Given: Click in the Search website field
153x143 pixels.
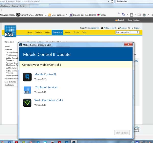Looking at the screenshot, I should [126, 32].
